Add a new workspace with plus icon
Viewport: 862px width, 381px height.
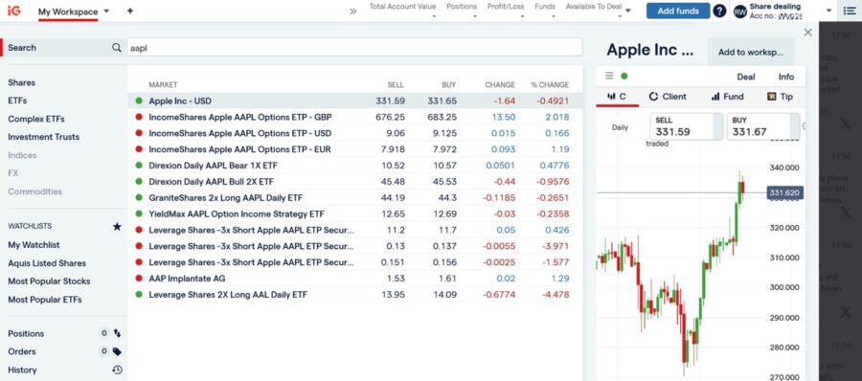(x=130, y=11)
